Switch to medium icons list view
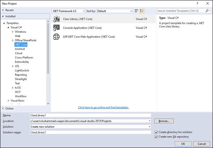This screenshot has width=213, height=148. [x=142, y=11]
